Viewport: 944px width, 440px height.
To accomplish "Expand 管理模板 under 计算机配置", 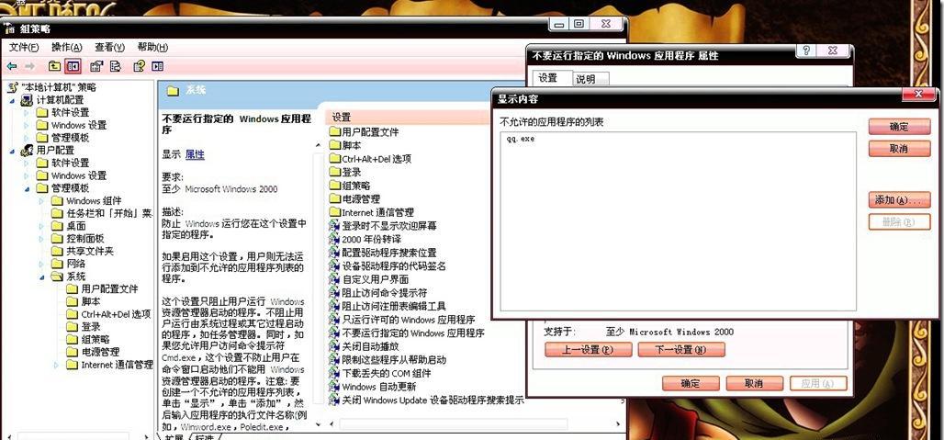I will 26,138.
